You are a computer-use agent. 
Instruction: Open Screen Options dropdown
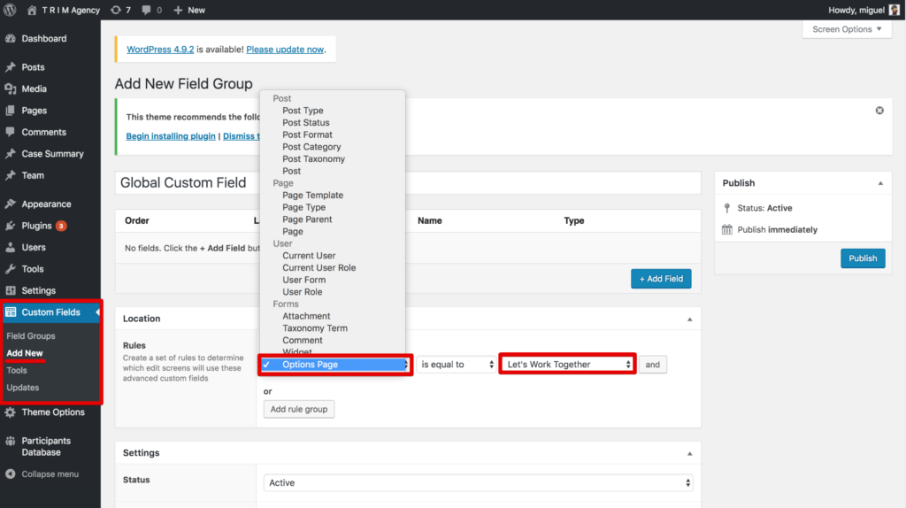(x=847, y=29)
